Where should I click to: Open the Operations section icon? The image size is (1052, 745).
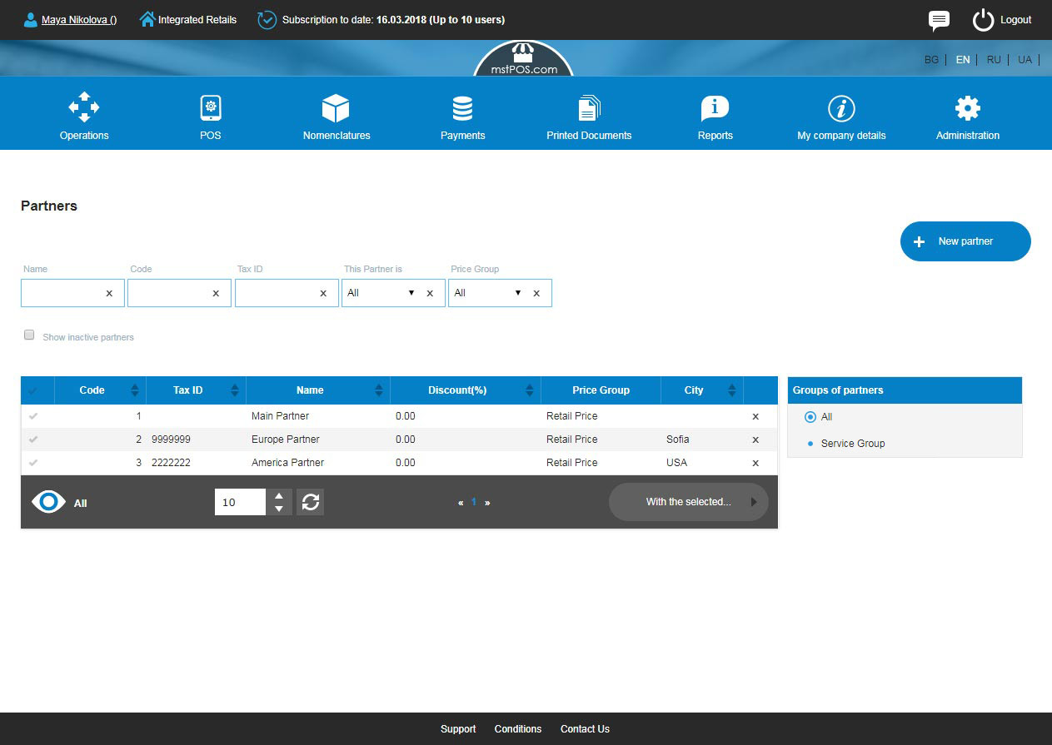(x=84, y=108)
